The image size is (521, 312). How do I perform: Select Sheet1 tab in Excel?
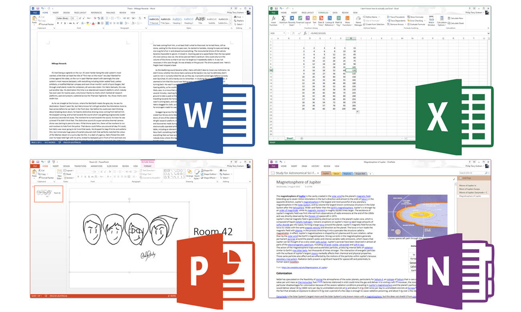pos(289,138)
